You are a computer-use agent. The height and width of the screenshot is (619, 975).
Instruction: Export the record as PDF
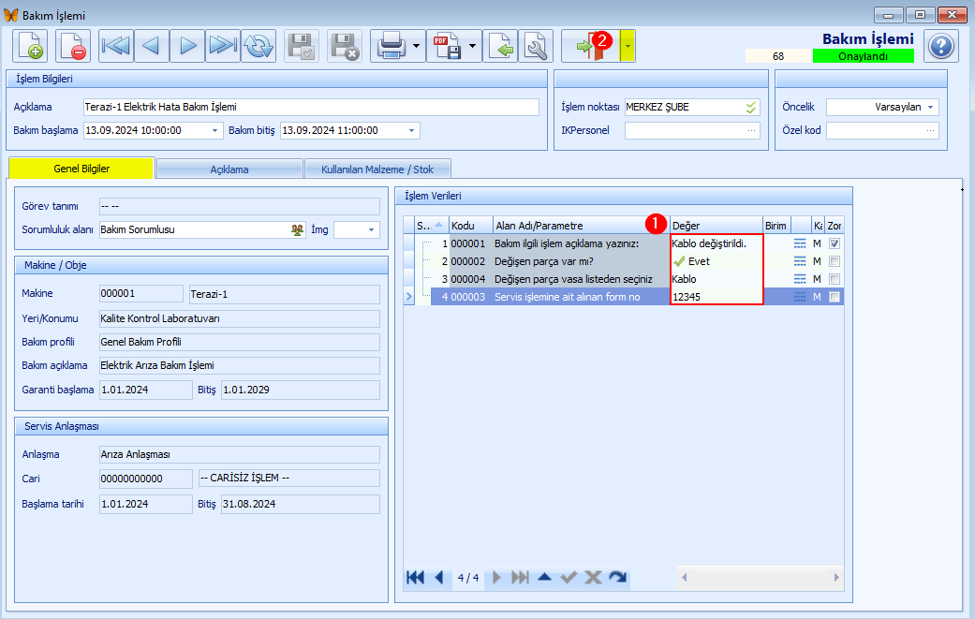447,46
